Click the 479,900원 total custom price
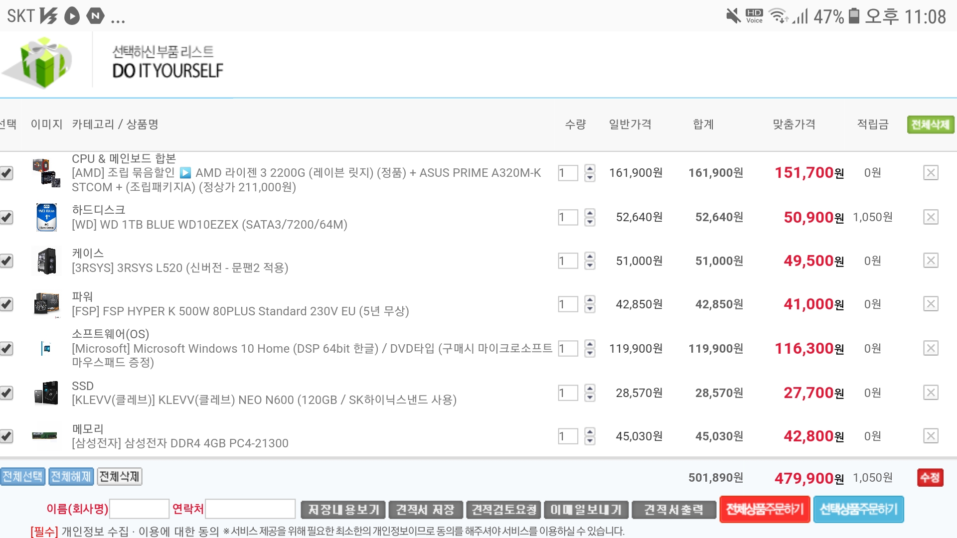This screenshot has height=538, width=957. tap(809, 478)
